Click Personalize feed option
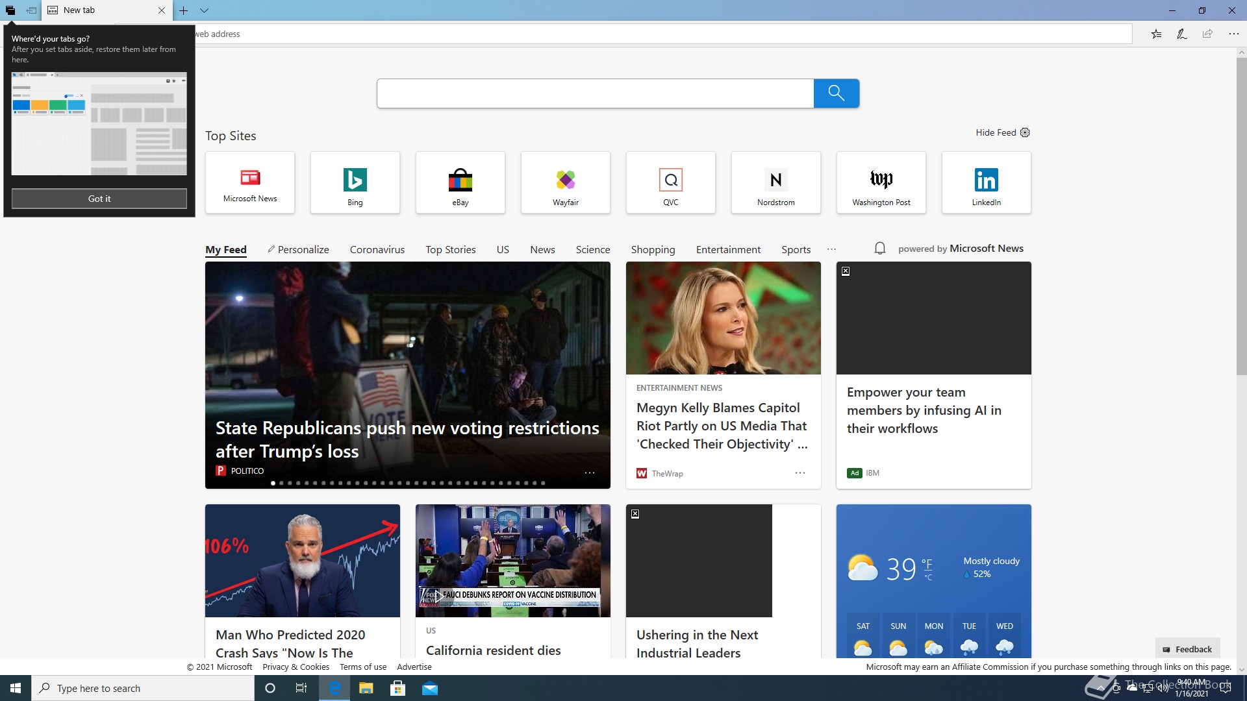This screenshot has height=701, width=1247. pyautogui.click(x=298, y=250)
